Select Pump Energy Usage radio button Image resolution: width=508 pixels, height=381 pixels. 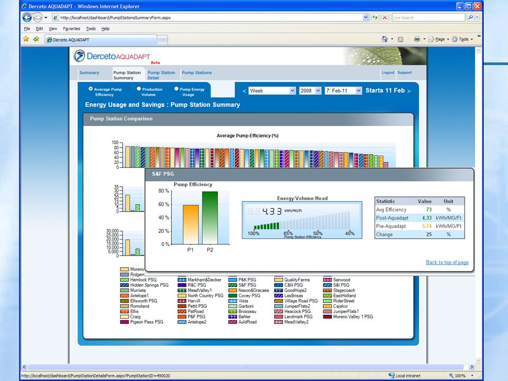176,88
